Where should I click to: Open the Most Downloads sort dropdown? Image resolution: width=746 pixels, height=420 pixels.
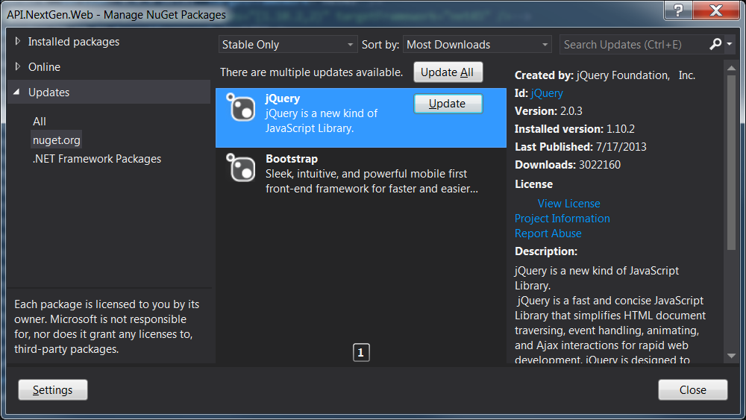477,44
